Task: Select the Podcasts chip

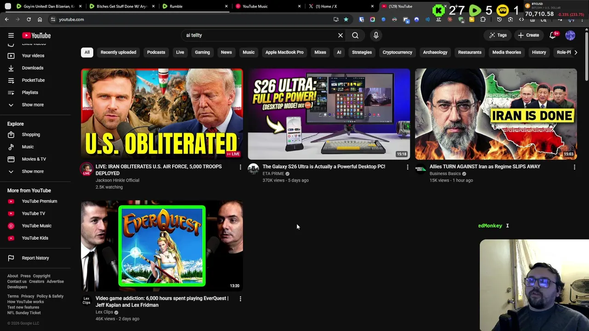Action: pyautogui.click(x=156, y=52)
